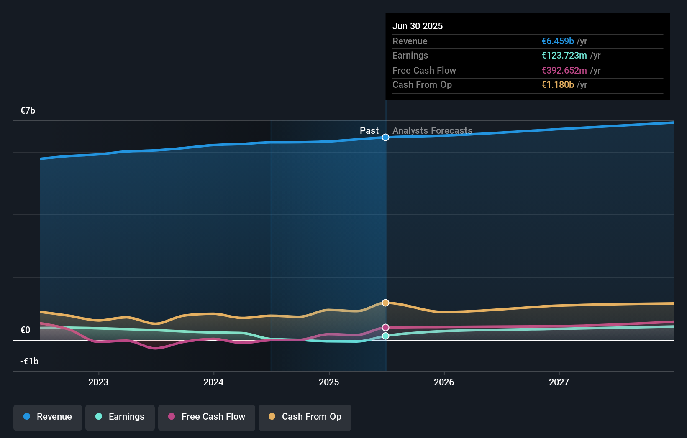
Task: Click the Free Cash Flow marker at the divider
Action: pyautogui.click(x=385, y=327)
